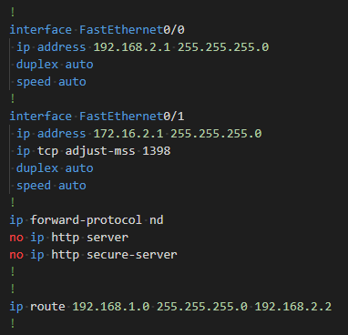The width and height of the screenshot is (348, 335).
Task: Click the first speed auto line
Action: click(x=51, y=82)
